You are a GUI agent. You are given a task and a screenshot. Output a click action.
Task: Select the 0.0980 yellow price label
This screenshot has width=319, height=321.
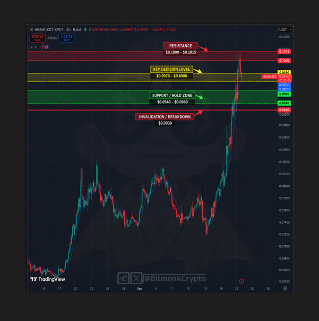click(x=284, y=73)
